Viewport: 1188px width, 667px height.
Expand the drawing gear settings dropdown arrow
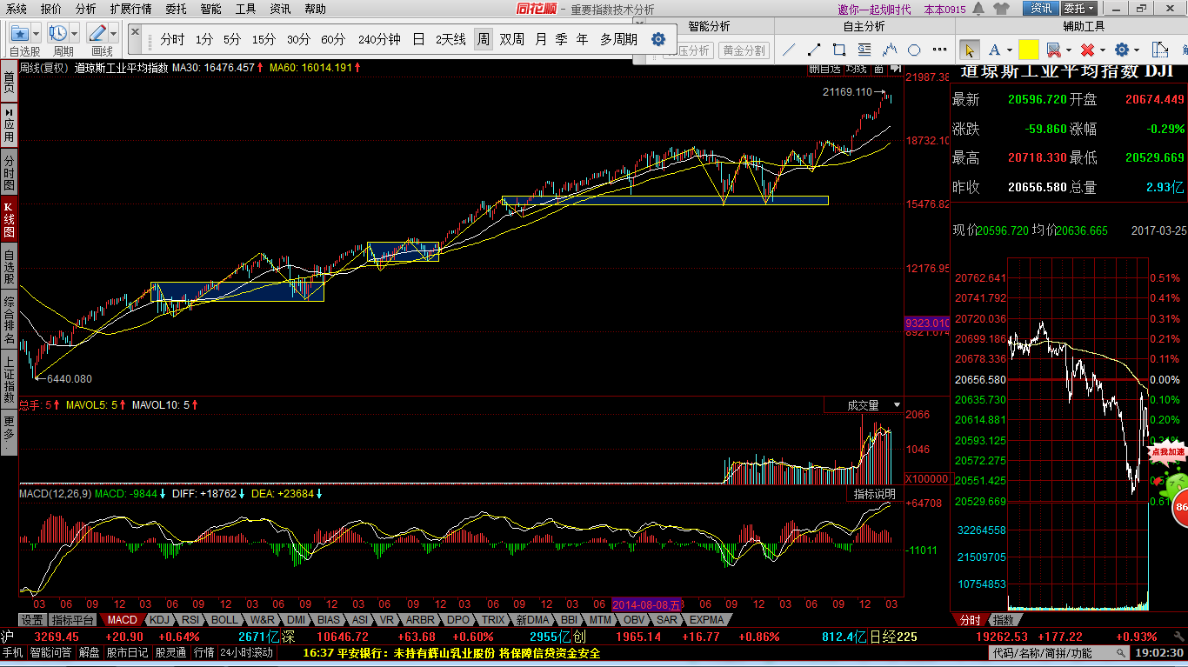point(1137,50)
